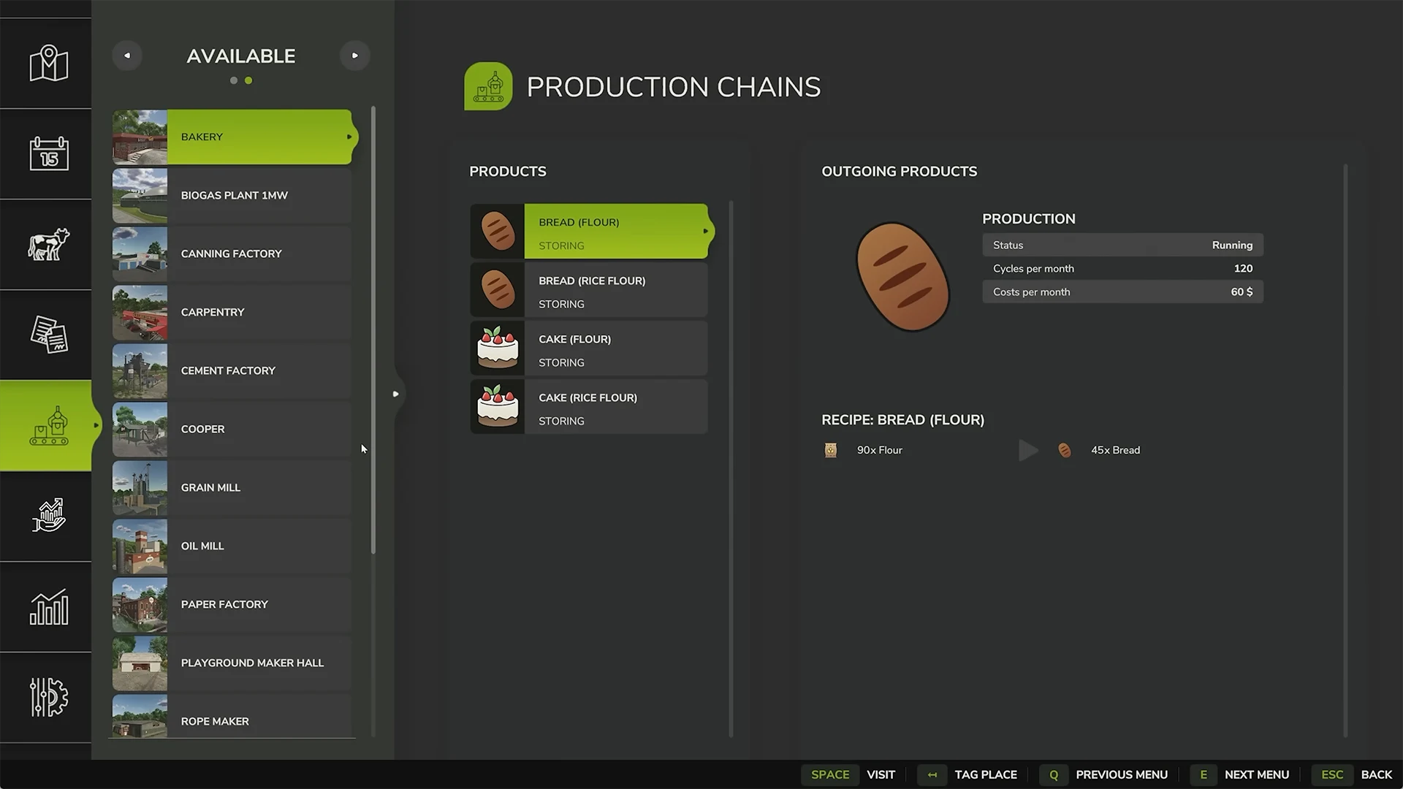Open the finances hand-with-graph sidebar icon

click(48, 516)
